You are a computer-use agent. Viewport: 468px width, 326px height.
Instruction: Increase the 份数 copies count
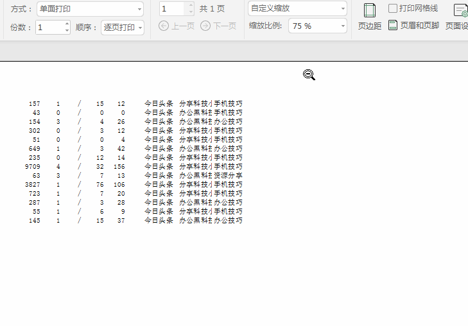pos(67,24)
